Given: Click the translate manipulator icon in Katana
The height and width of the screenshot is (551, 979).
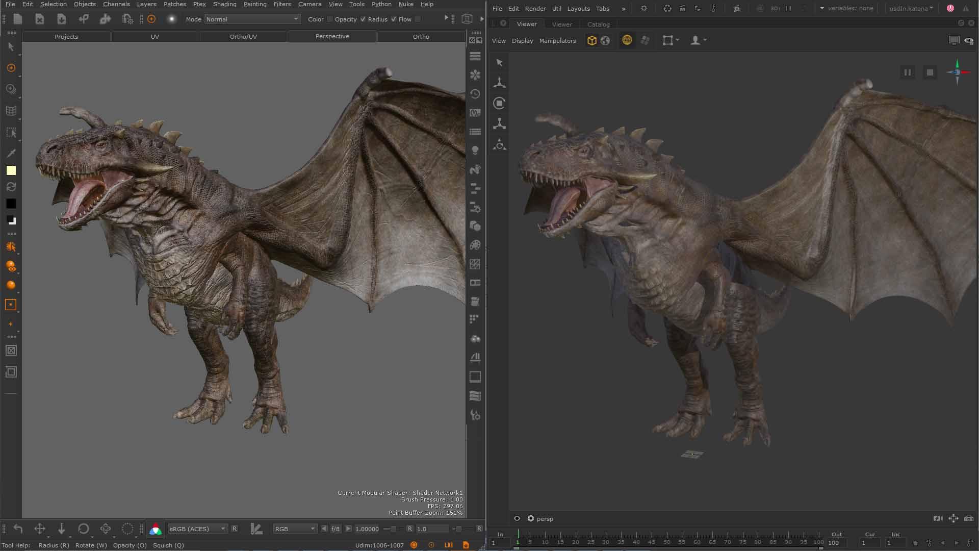Looking at the screenshot, I should pos(499,83).
